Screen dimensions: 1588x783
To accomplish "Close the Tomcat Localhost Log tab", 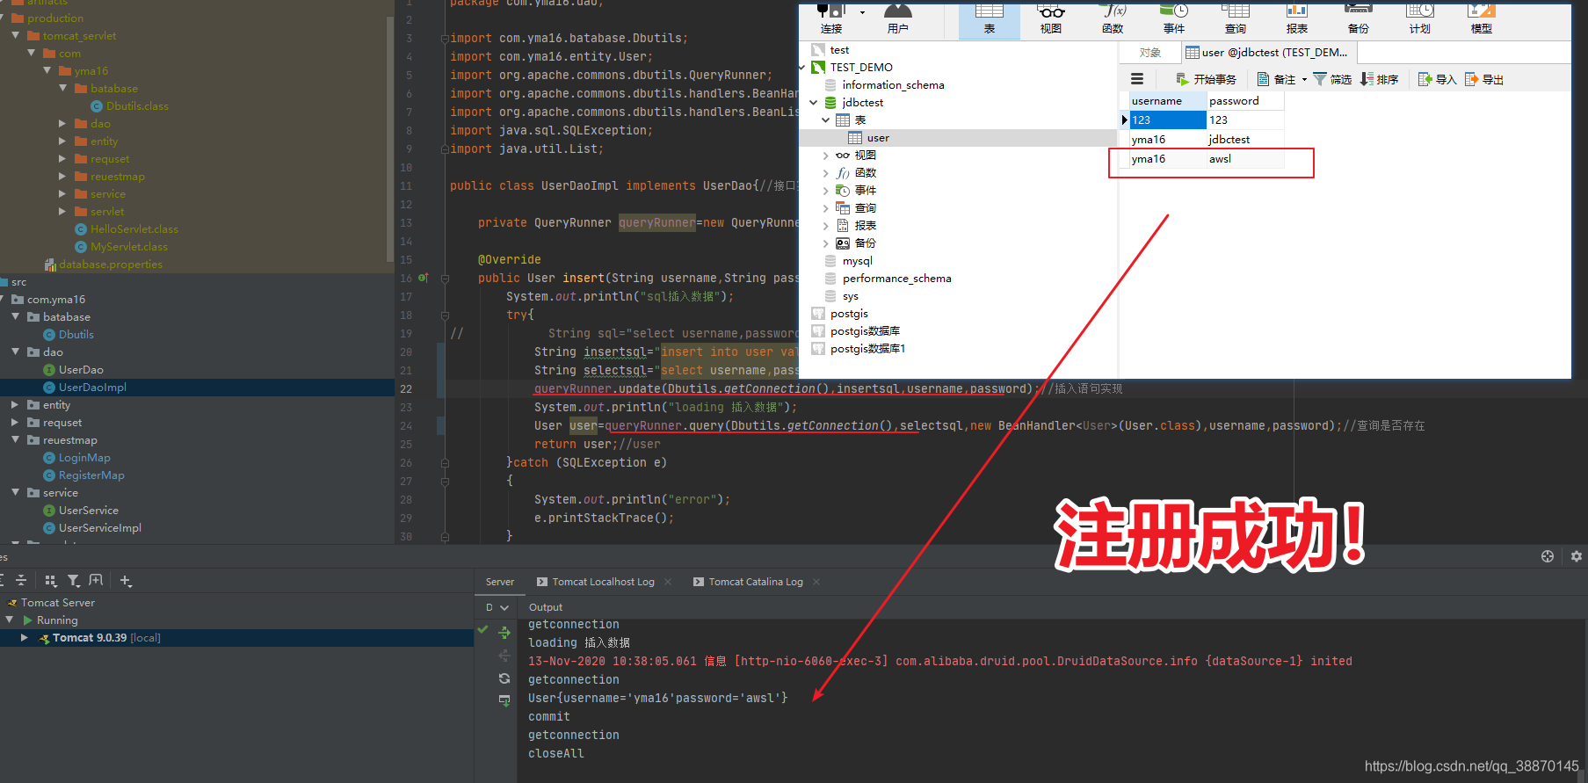I will (x=668, y=582).
